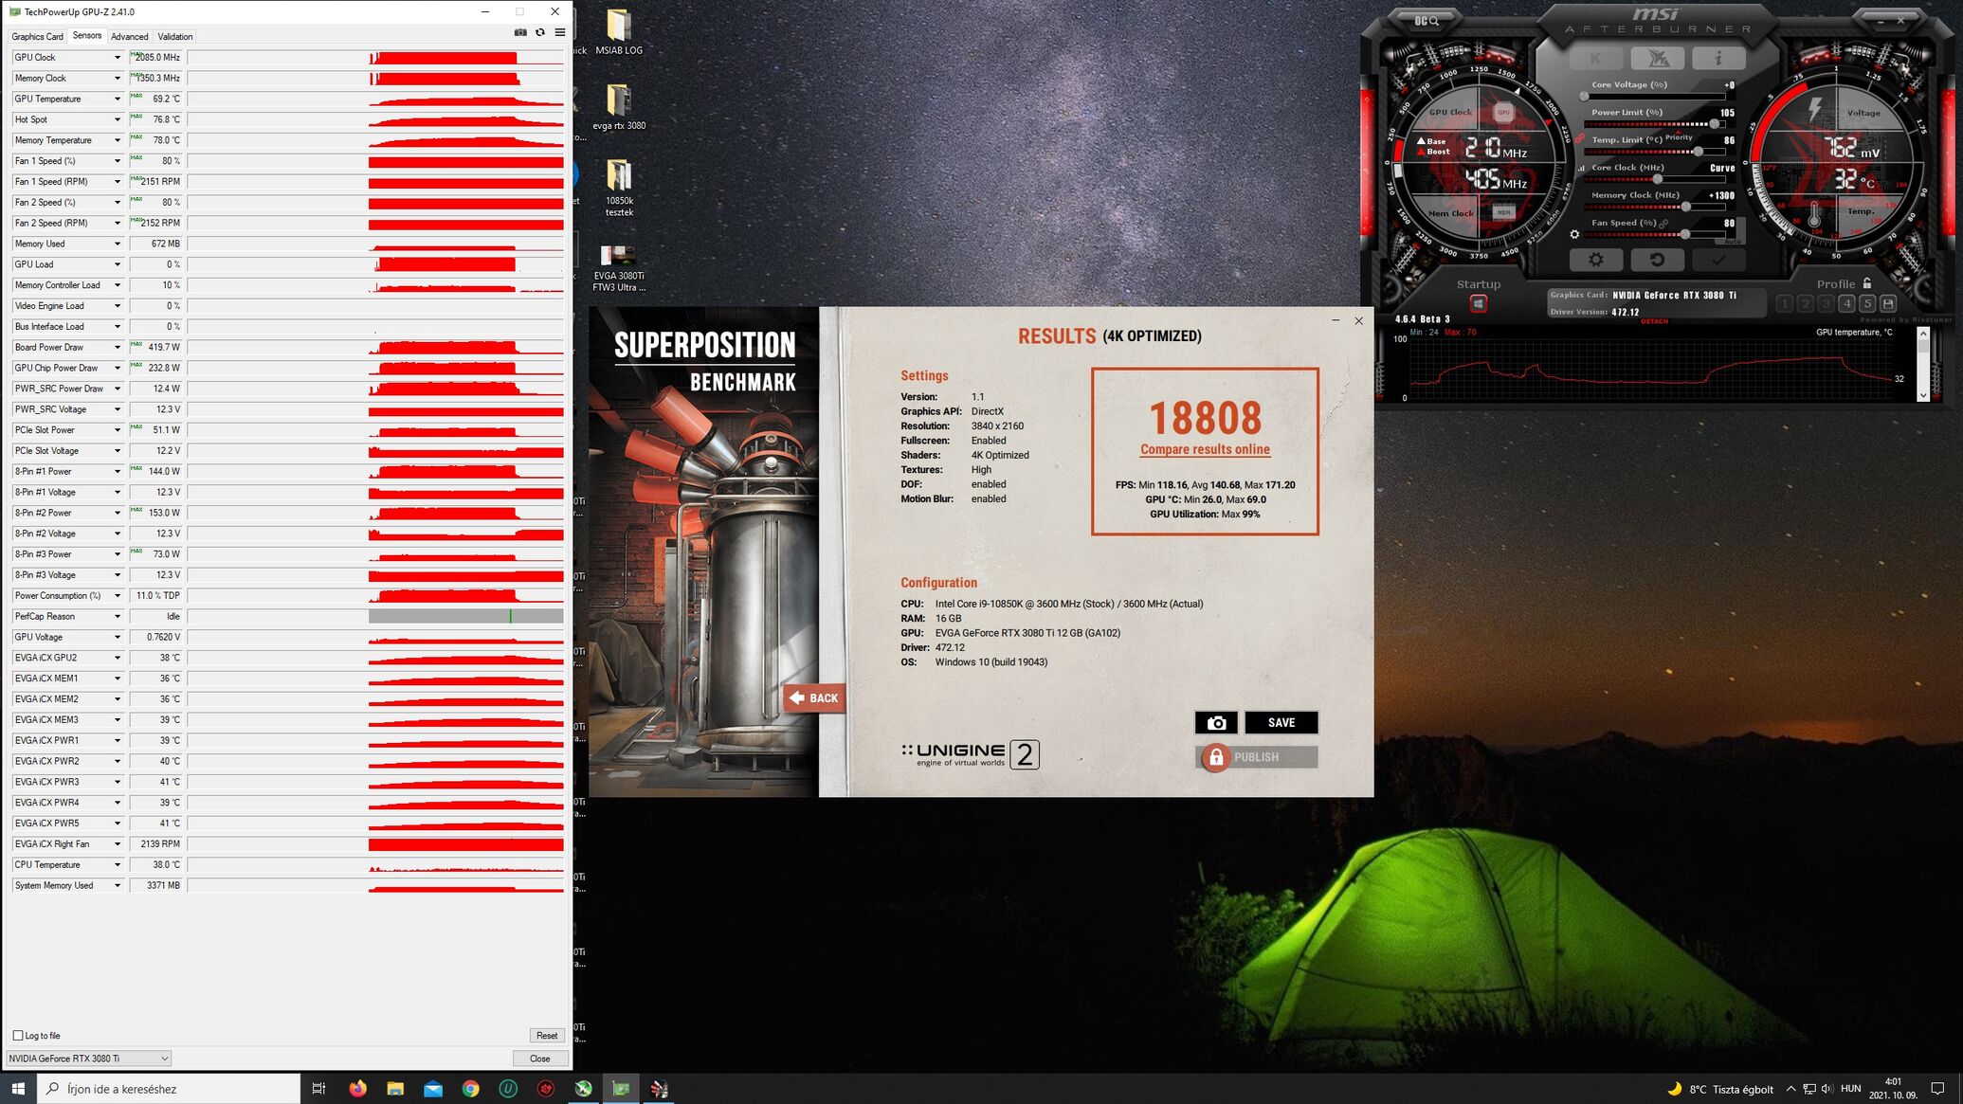Screen dimensions: 1963x1104
Task: Open core clock curve editor icon
Action: tap(1580, 169)
